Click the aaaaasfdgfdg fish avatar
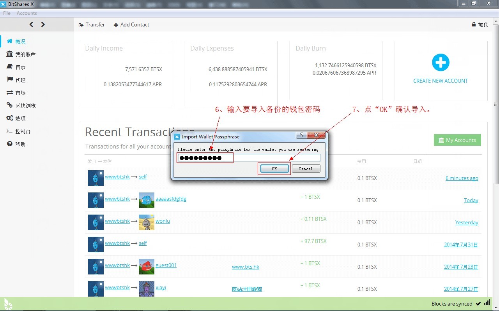Image resolution: width=499 pixels, height=311 pixels. coord(147,200)
